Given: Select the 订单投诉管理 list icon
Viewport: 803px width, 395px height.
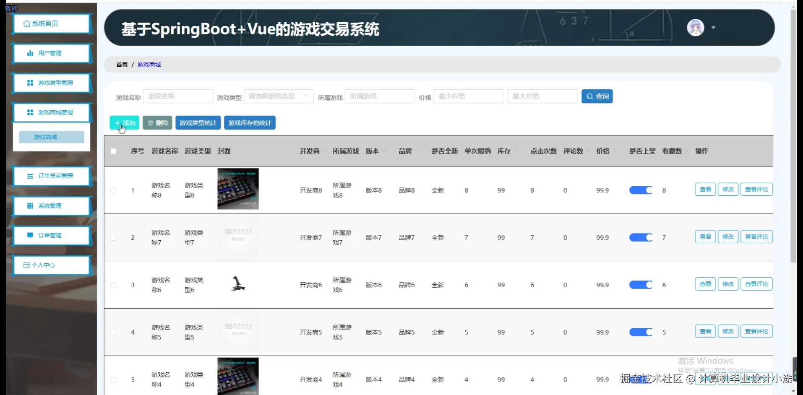Looking at the screenshot, I should coord(30,176).
